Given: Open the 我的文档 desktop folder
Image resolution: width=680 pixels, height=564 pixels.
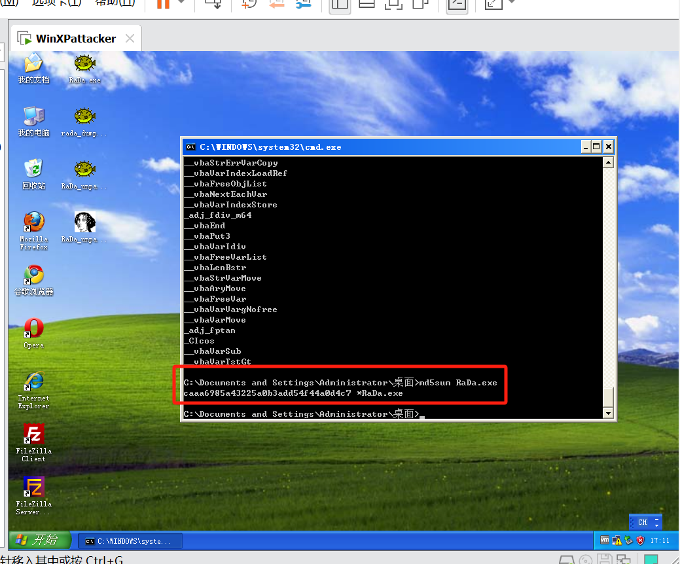Looking at the screenshot, I should click(33, 69).
